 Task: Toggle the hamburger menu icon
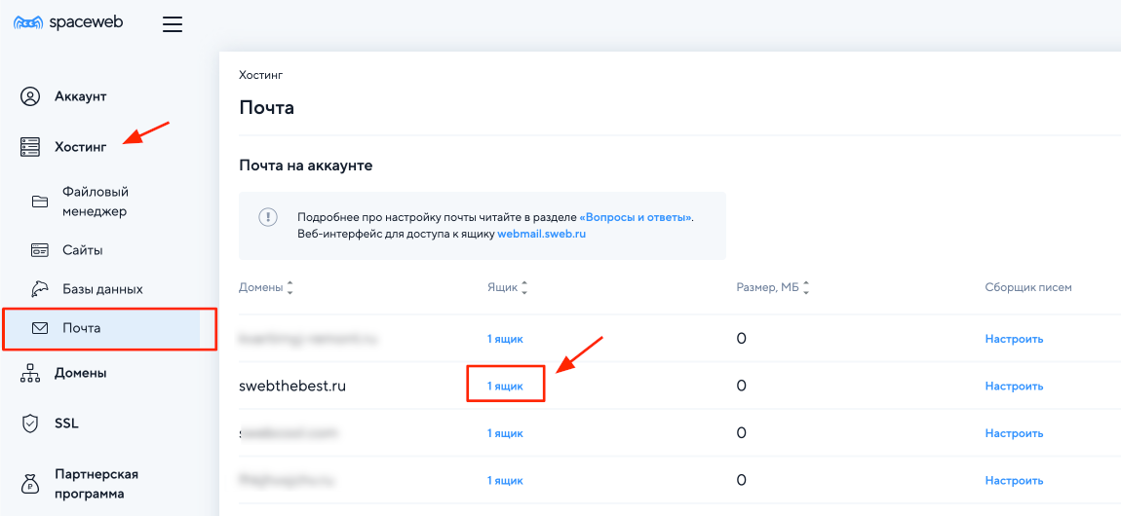[173, 24]
